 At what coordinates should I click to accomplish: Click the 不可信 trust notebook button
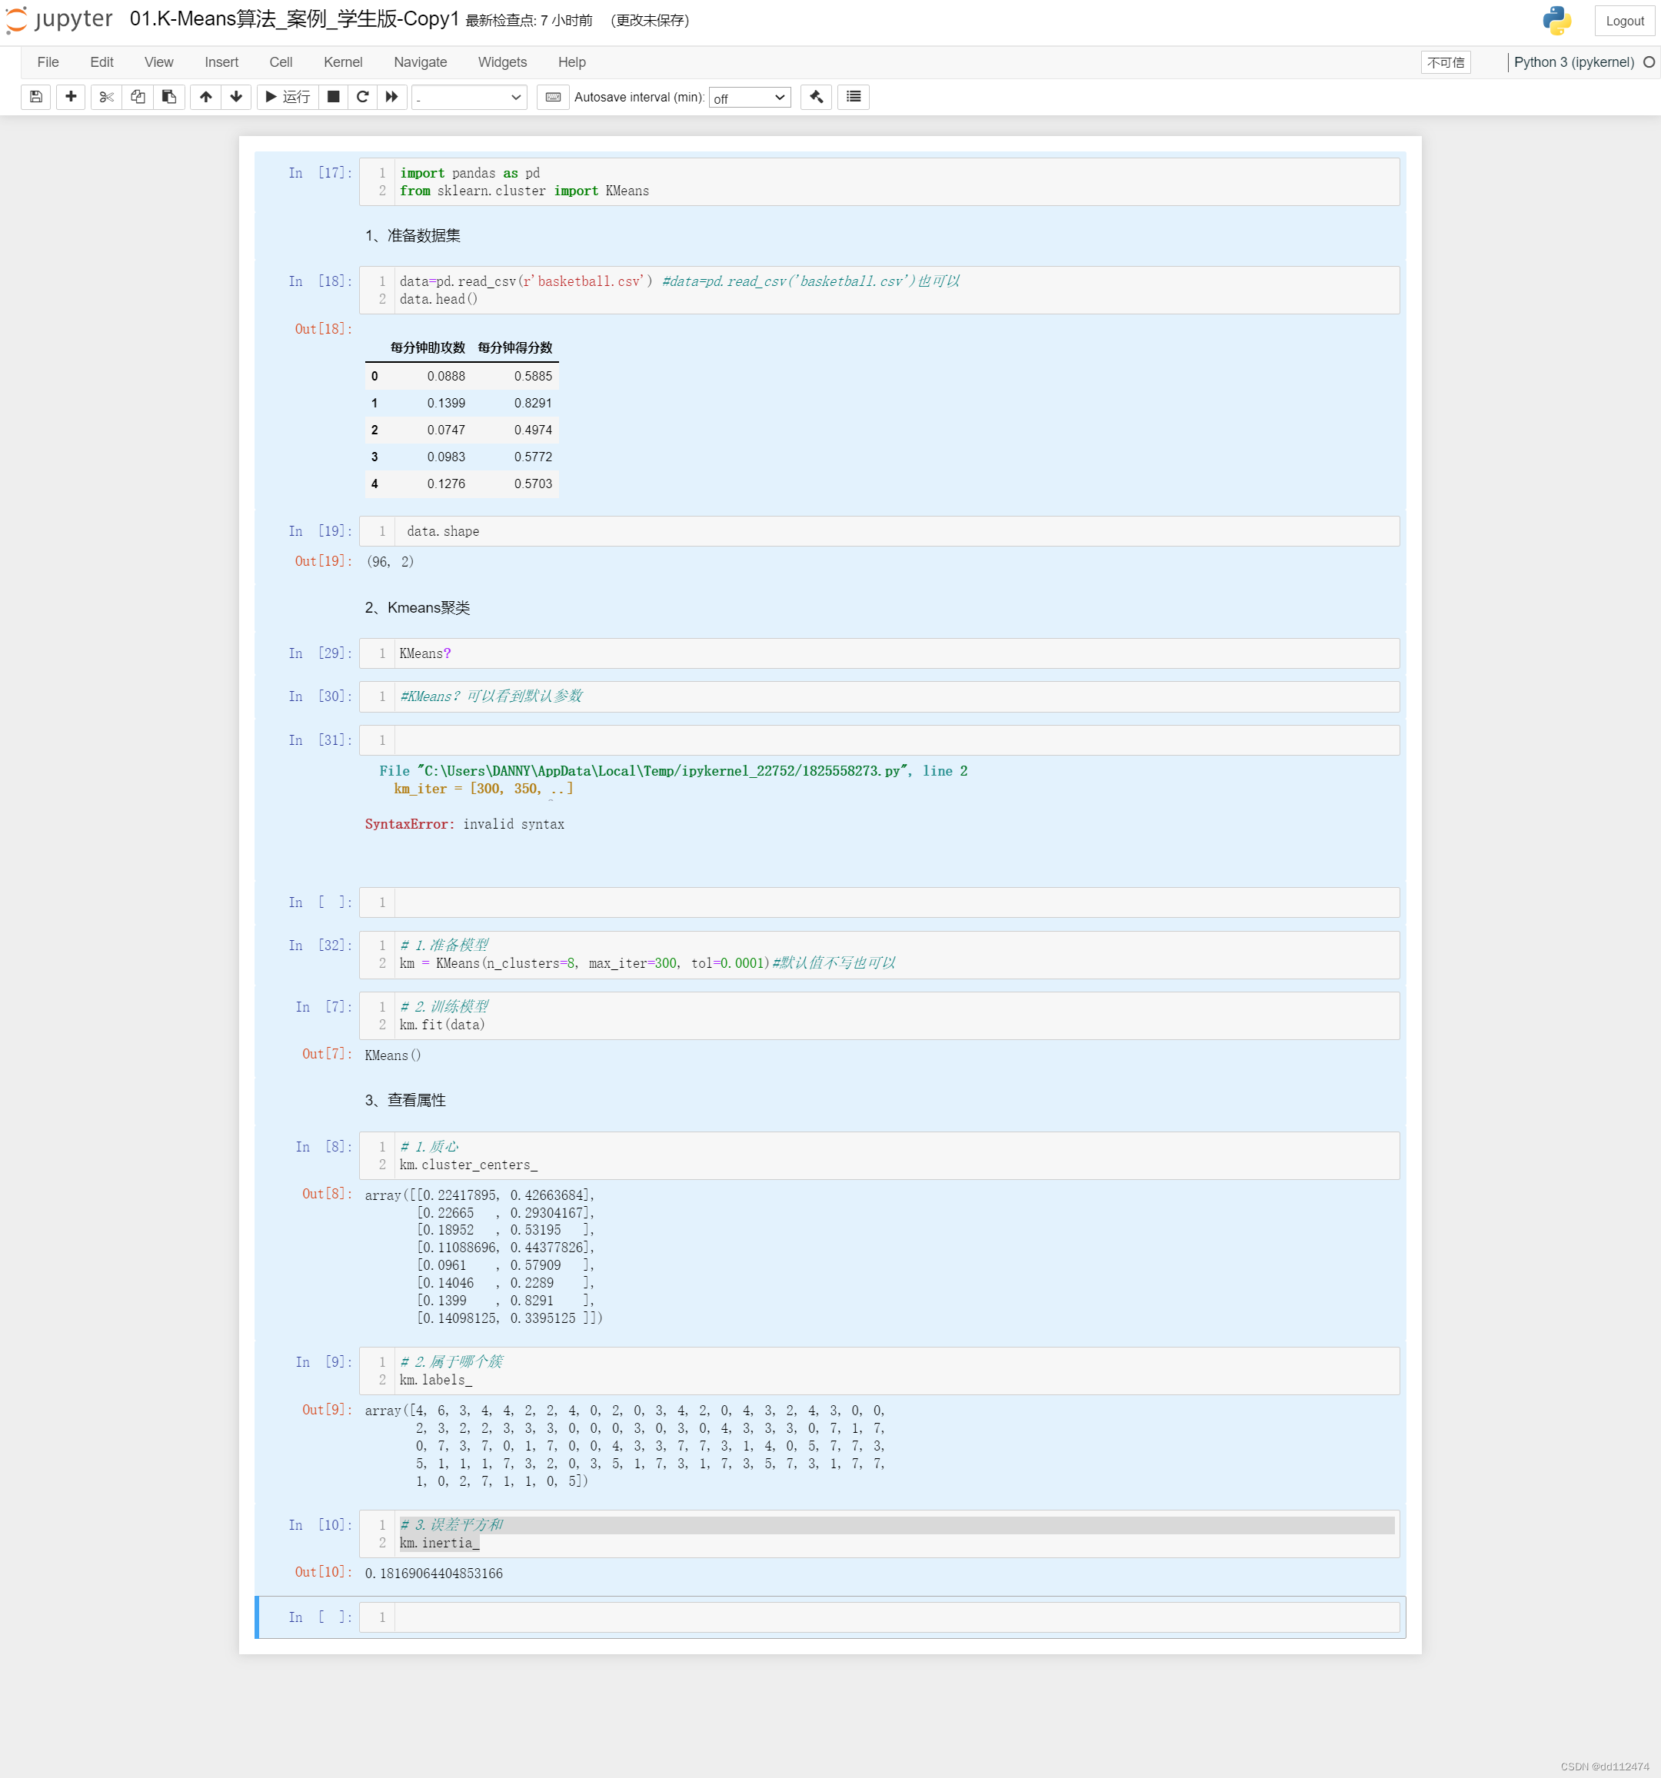(x=1446, y=61)
